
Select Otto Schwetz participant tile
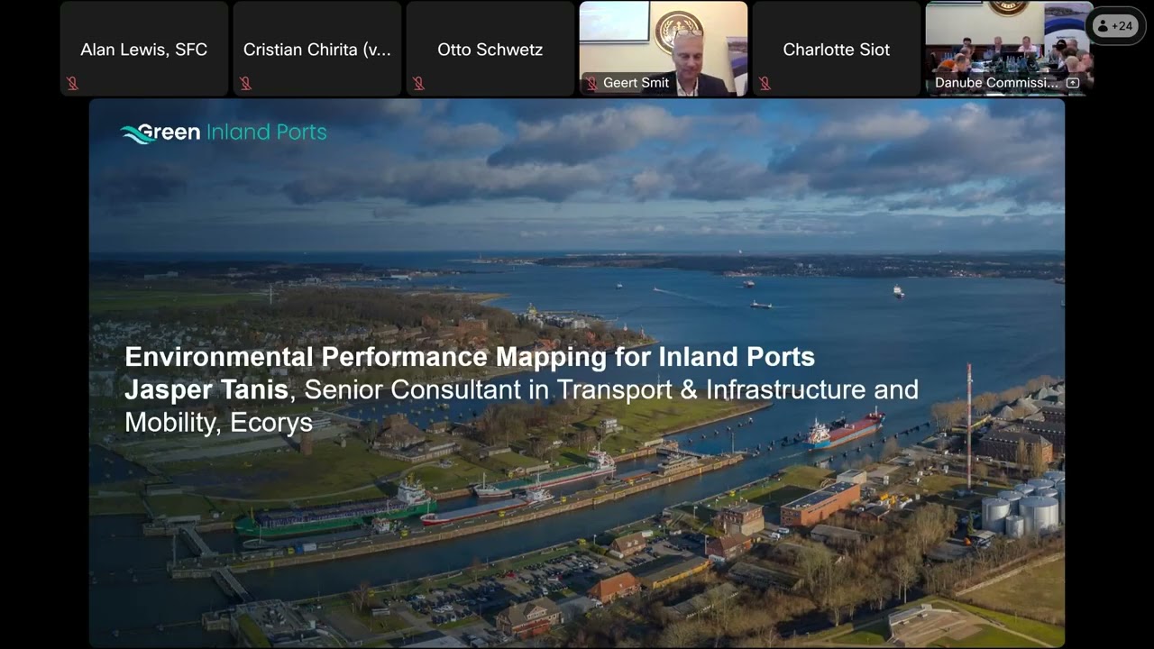[490, 49]
